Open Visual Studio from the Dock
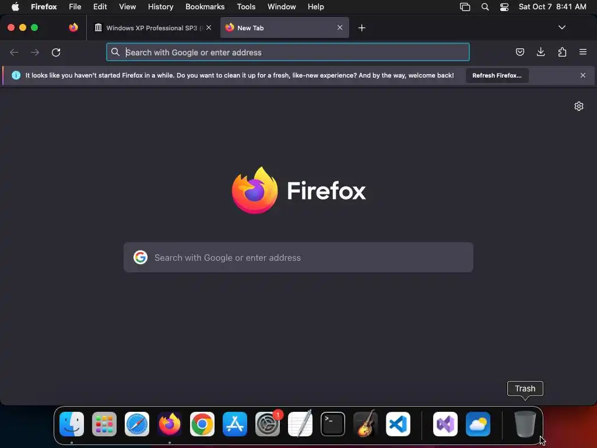 445,424
